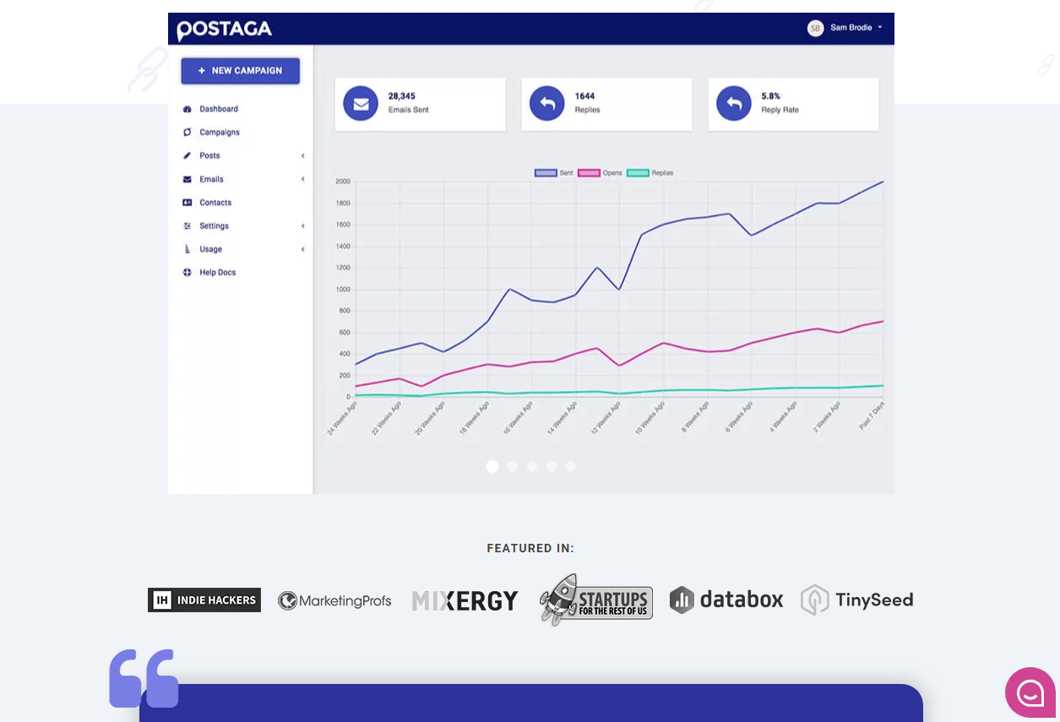
Task: Click the MarketingProfs logo
Action: [x=335, y=600]
